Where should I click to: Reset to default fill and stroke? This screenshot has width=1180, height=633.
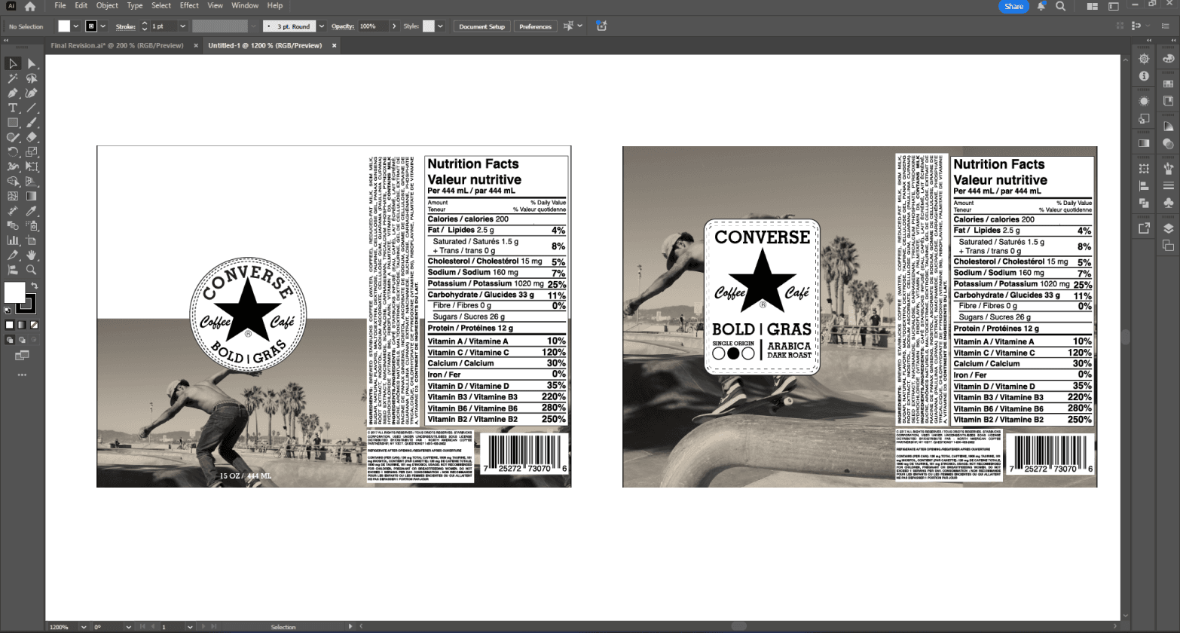[8, 310]
